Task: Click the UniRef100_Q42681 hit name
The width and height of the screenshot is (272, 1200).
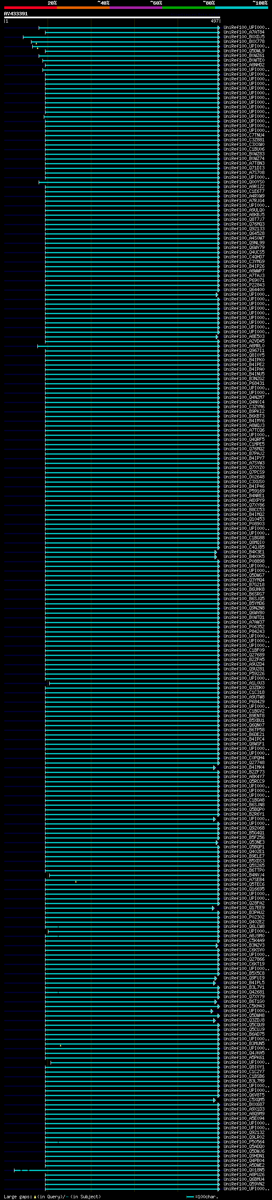Action: tap(244, 992)
